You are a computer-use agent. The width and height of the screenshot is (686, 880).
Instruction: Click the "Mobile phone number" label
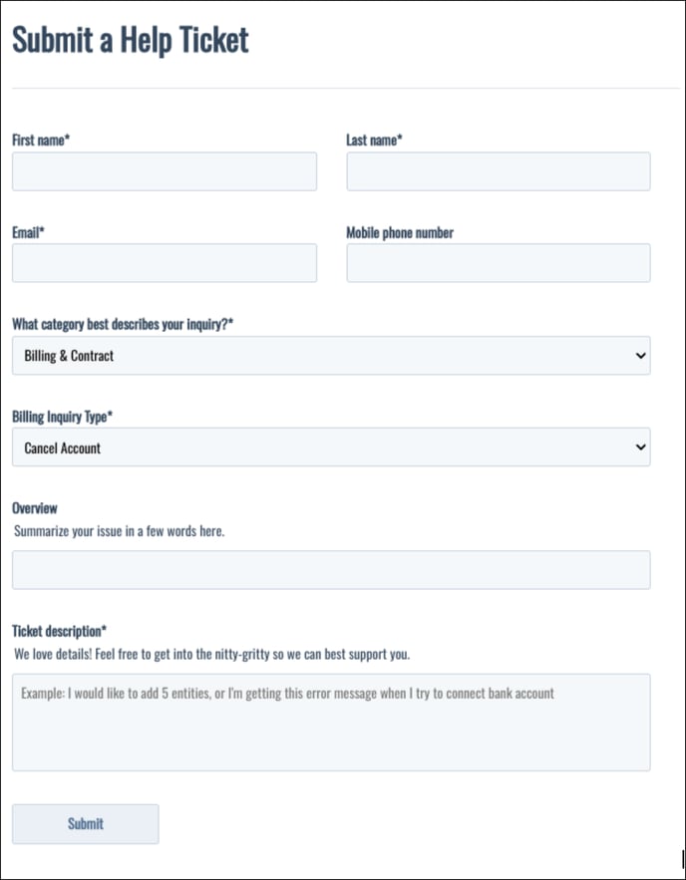tap(400, 232)
